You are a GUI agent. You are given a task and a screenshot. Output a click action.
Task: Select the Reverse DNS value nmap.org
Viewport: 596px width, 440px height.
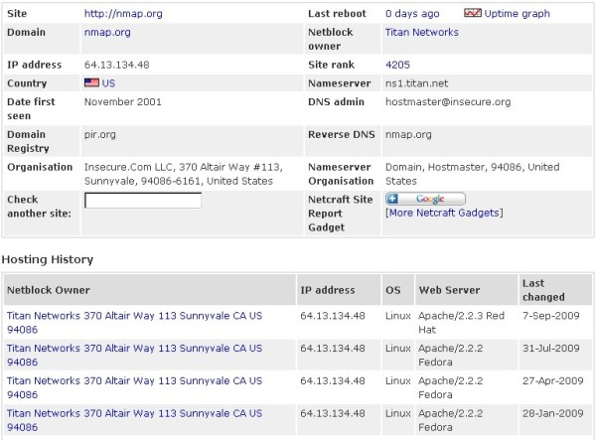(408, 135)
